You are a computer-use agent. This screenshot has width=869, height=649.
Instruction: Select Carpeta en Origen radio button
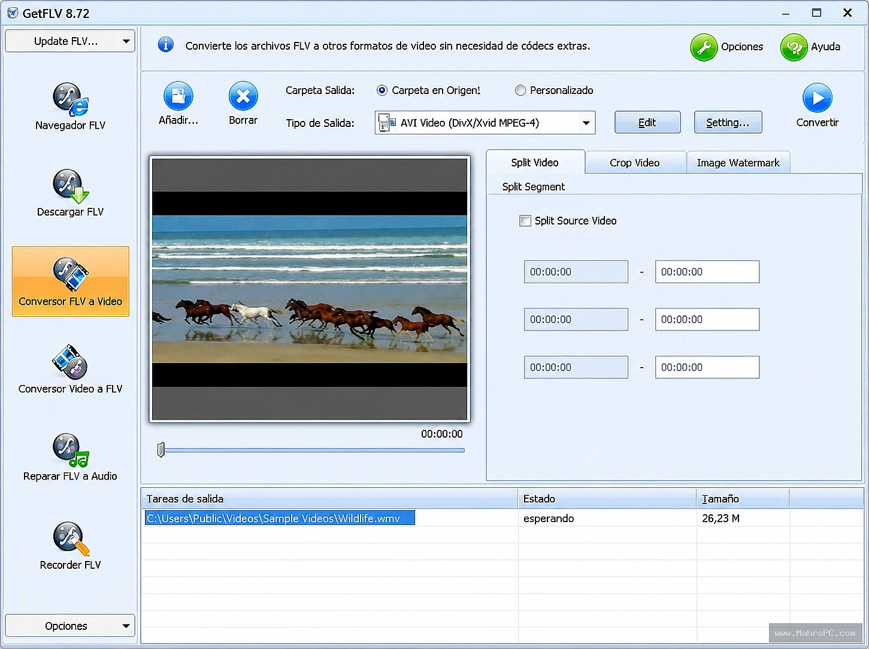(381, 90)
